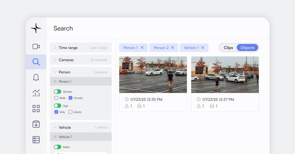295x154 pixels.
Task: Click the star logo at top left
Action: [36, 28]
